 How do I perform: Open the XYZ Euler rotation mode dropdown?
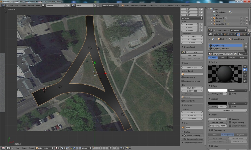coord(192,18)
